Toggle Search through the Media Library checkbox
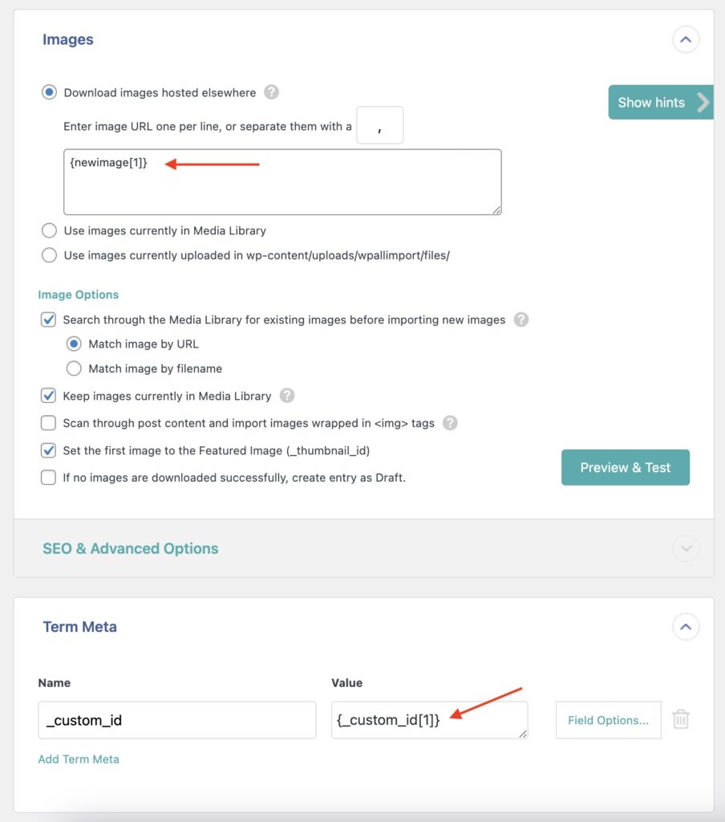The height and width of the screenshot is (822, 725). tap(49, 319)
